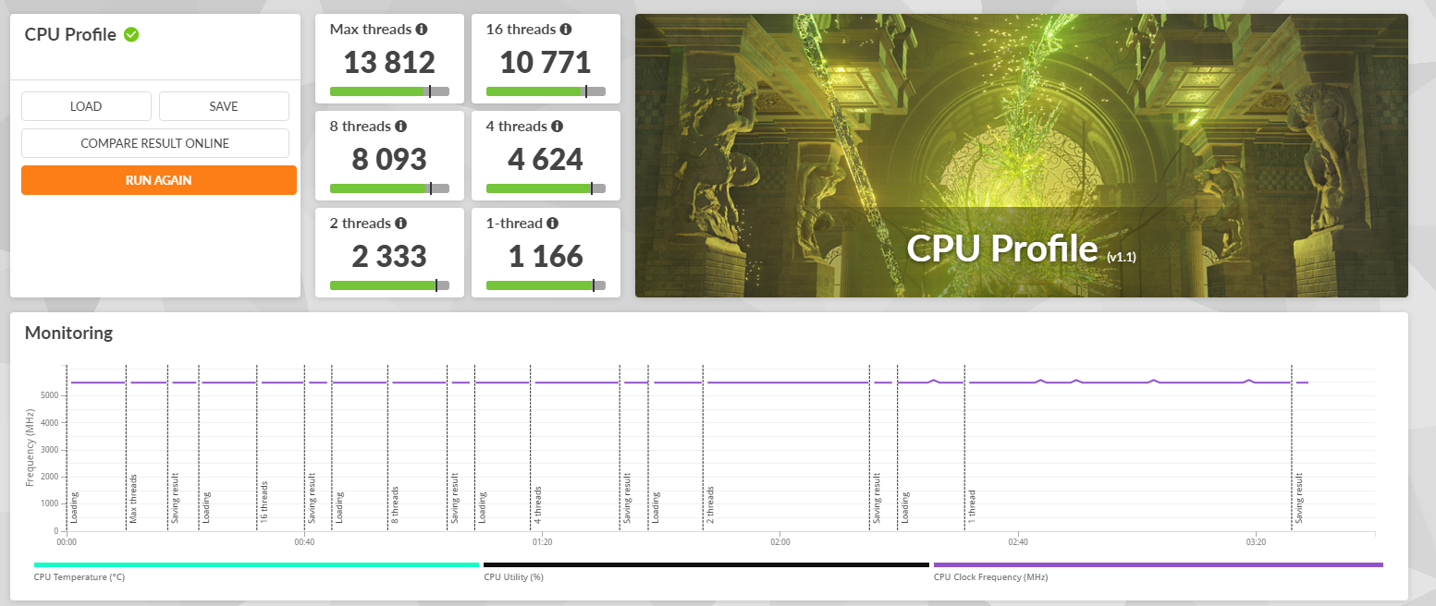
Task: Toggle the CPU Temperature legend entry
Action: [256, 570]
